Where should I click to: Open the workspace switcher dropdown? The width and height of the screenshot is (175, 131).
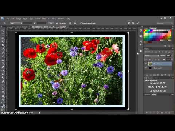tap(165, 23)
